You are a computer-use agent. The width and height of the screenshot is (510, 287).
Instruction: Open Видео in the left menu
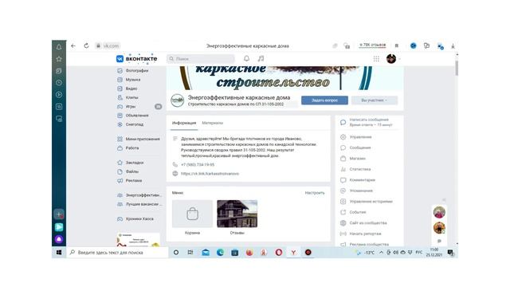click(x=127, y=88)
